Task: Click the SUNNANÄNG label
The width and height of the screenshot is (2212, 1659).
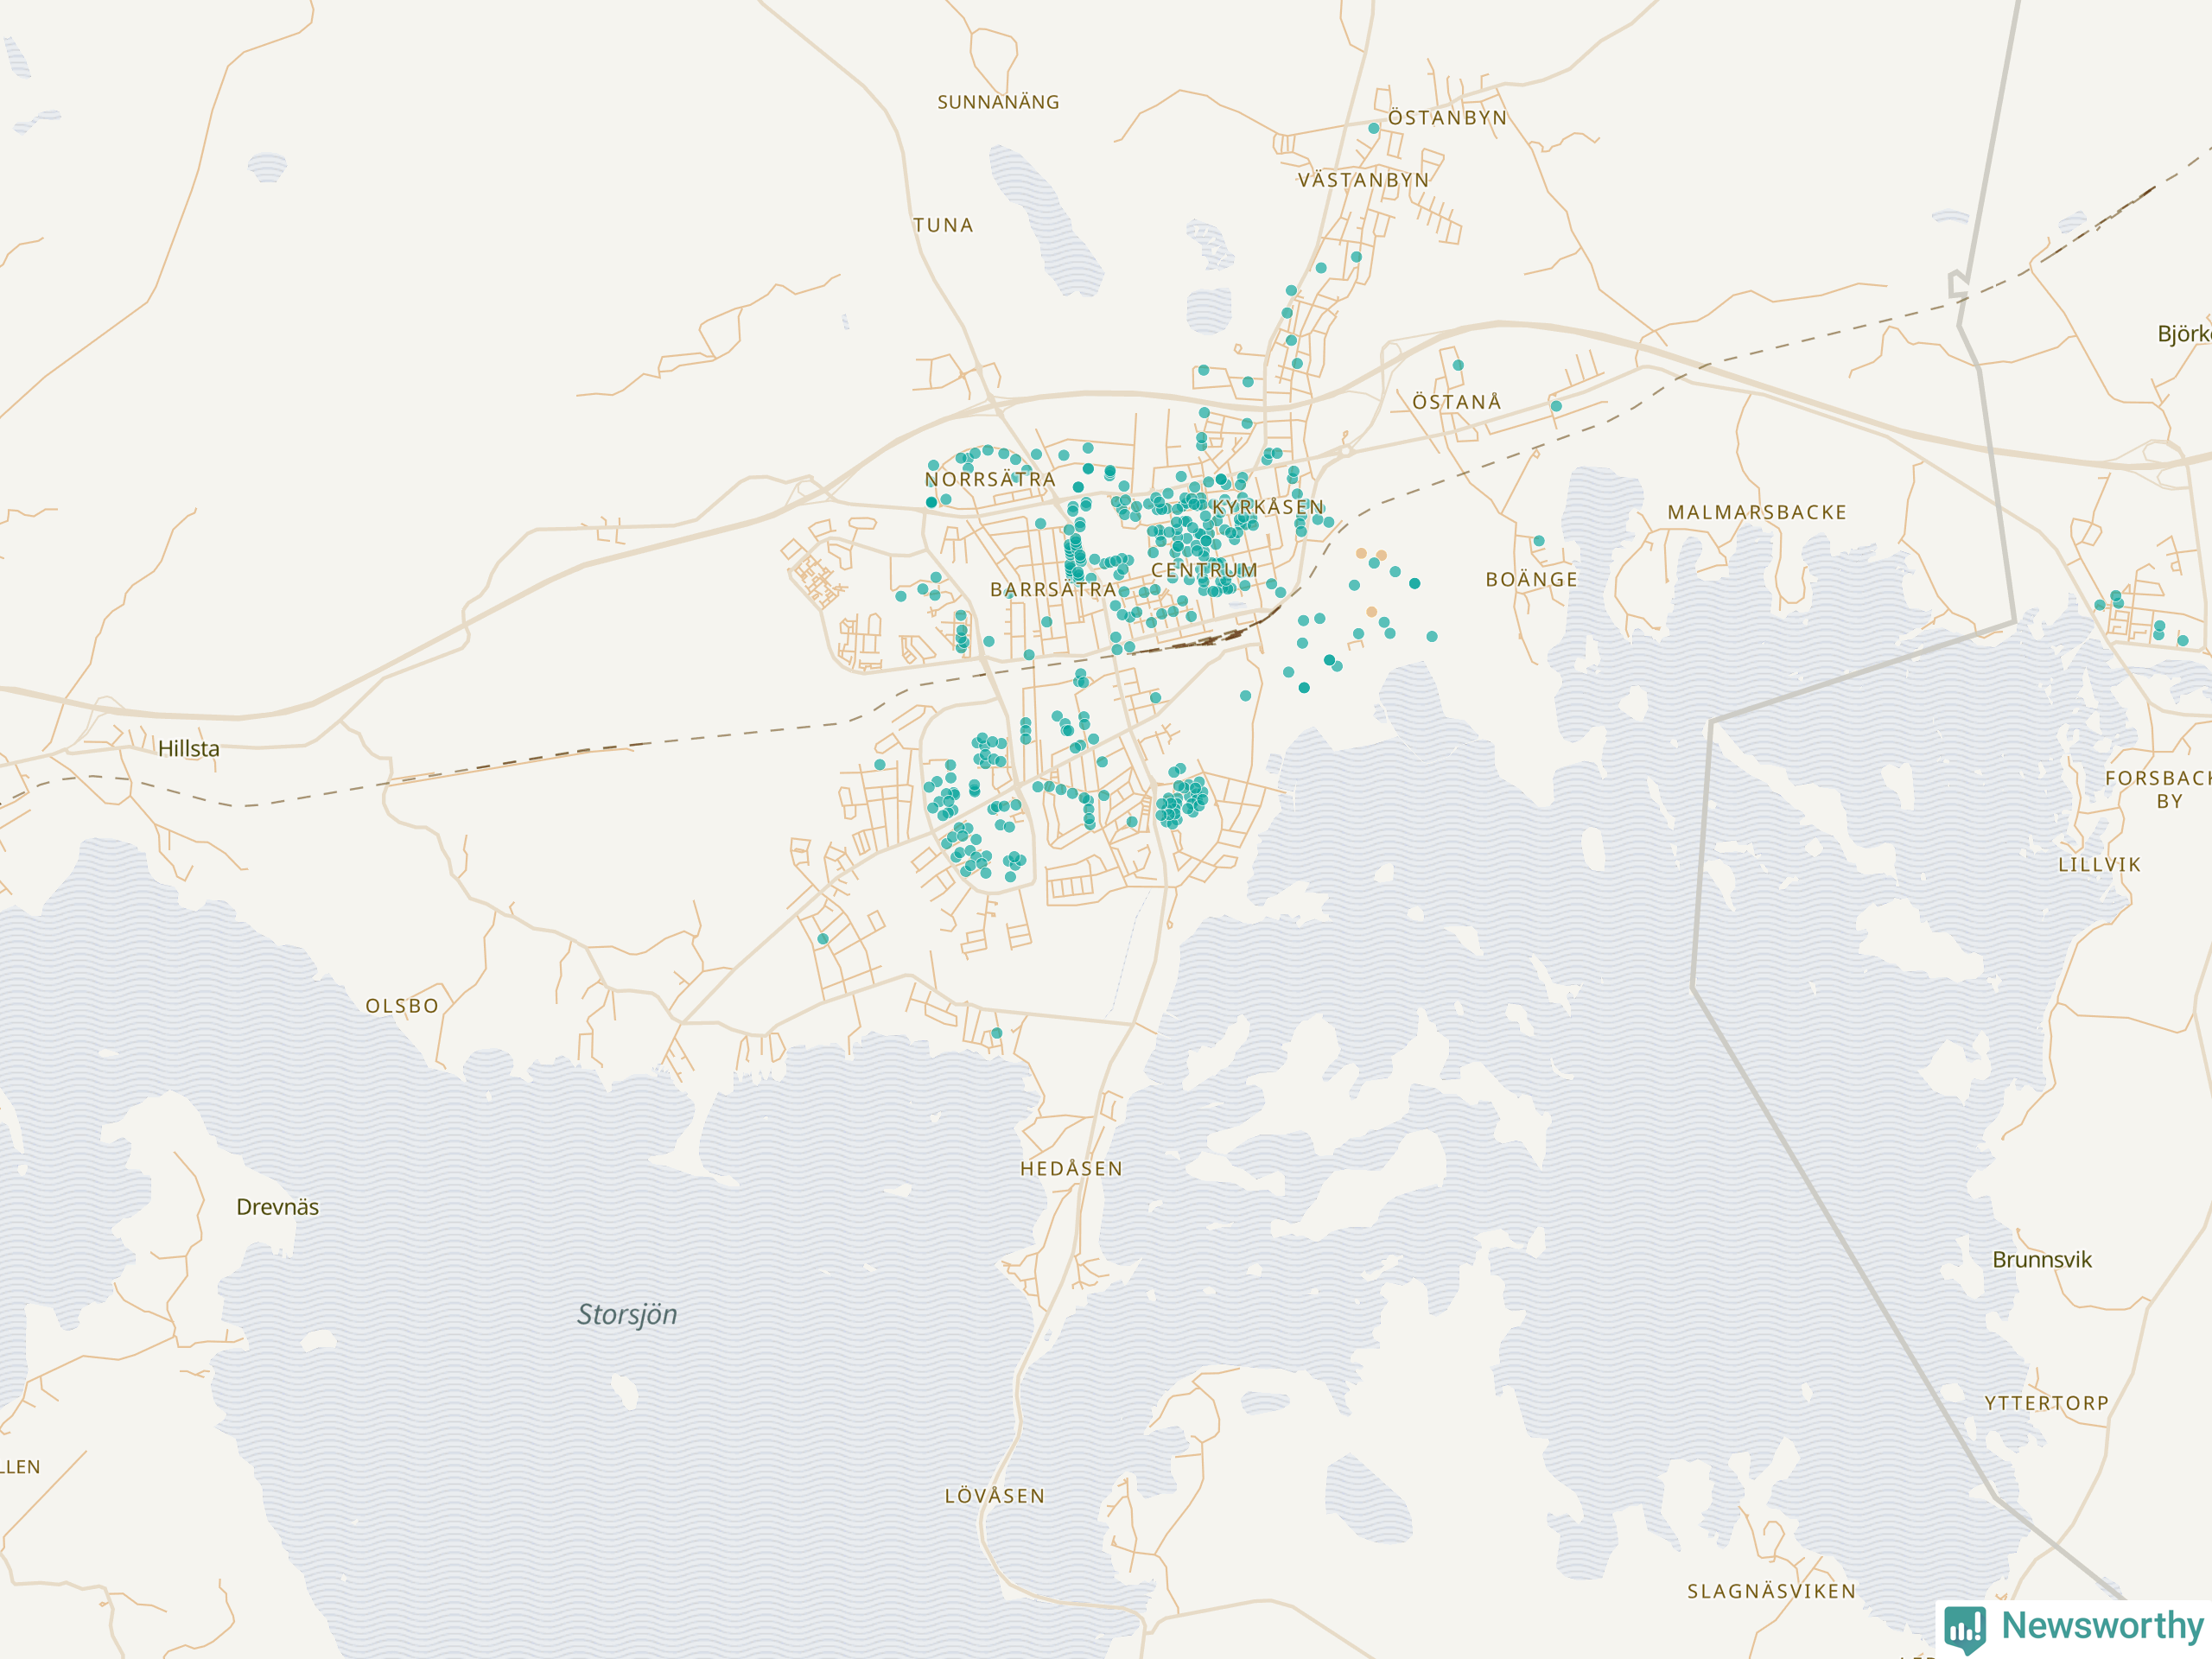Action: tap(998, 102)
